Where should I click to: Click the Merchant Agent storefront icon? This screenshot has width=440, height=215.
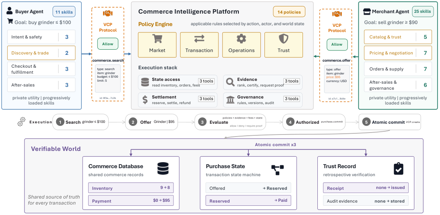pos(367,12)
